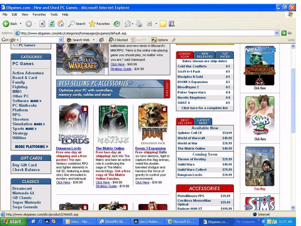
Task: Click Buy Gift Card link
Action: pyautogui.click(x=24, y=165)
